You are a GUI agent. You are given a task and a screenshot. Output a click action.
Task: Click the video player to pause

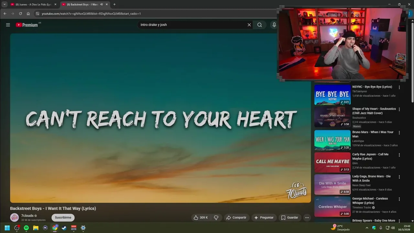click(160, 118)
